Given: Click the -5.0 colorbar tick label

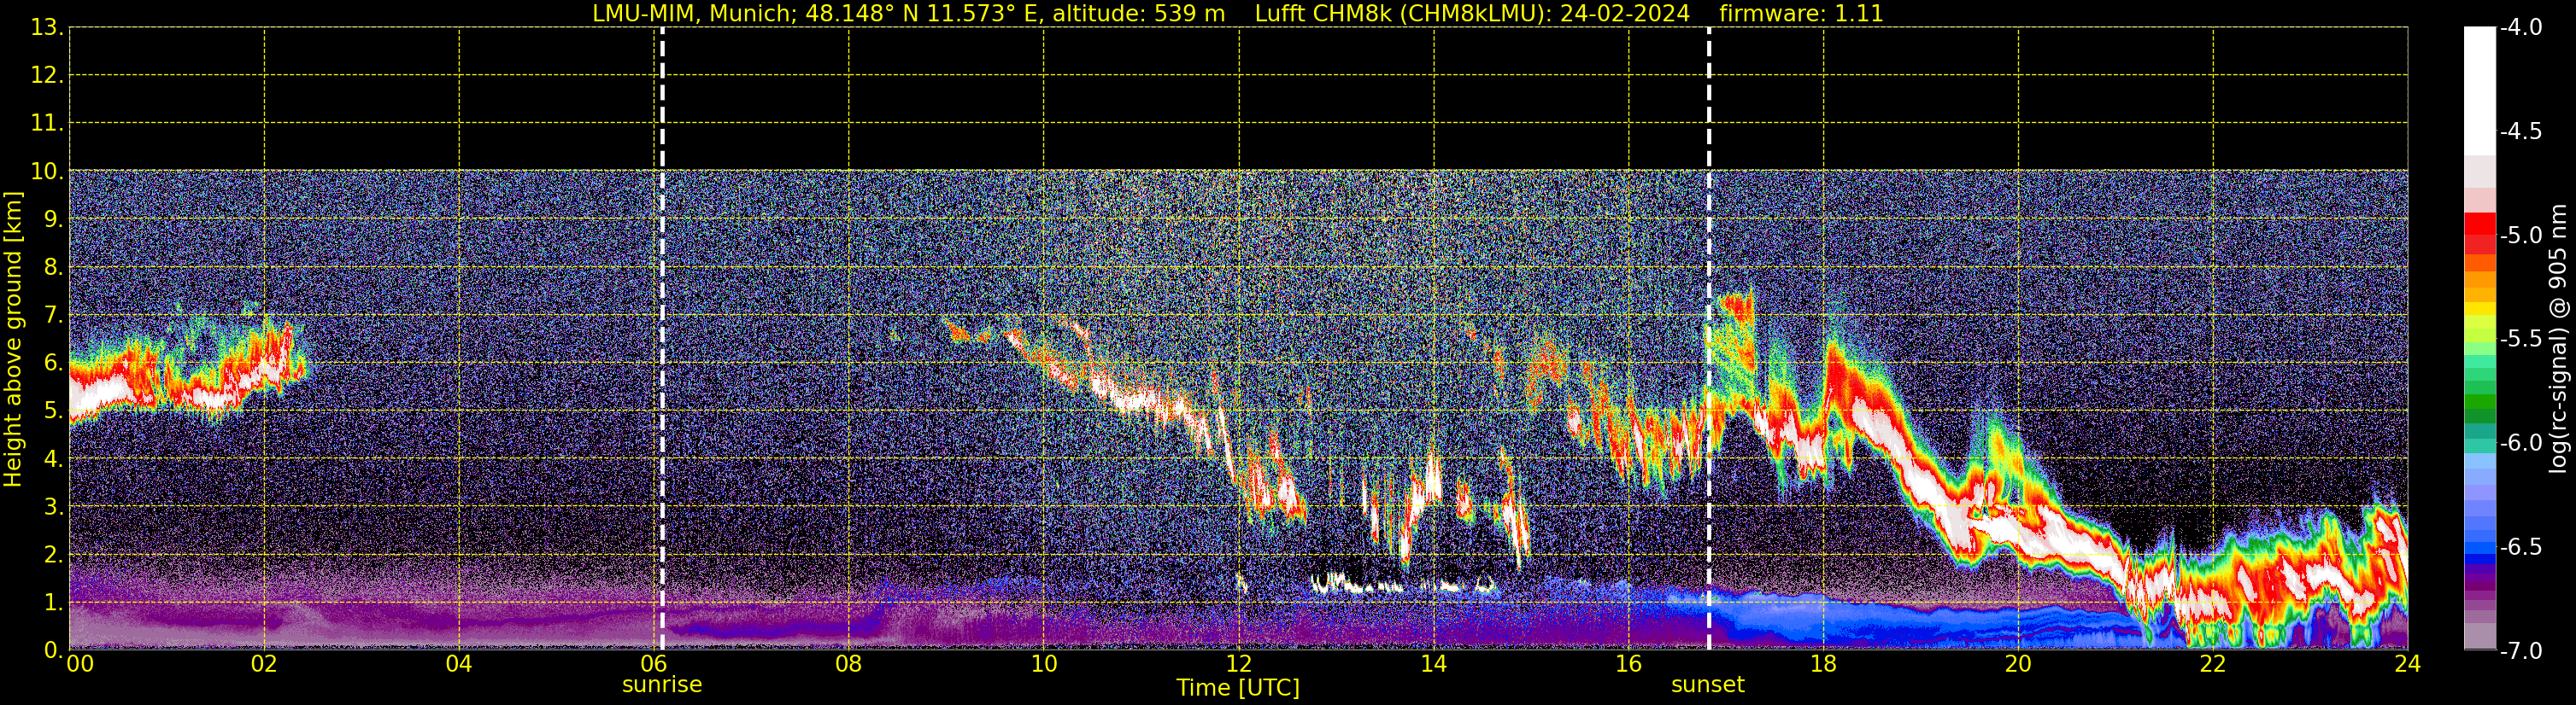Looking at the screenshot, I should click(2521, 236).
